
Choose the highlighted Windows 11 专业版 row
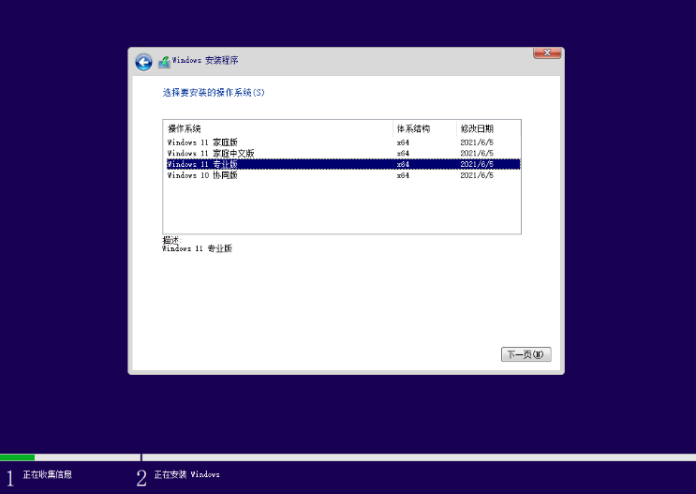[x=202, y=164]
